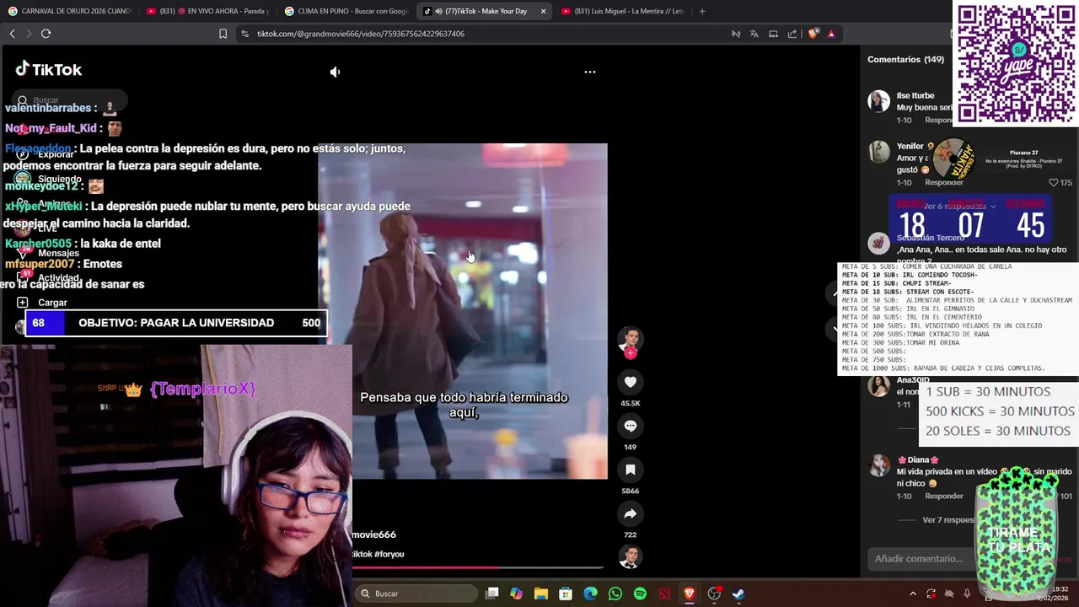Open Task View on the taskbar
The width and height of the screenshot is (1079, 607).
point(492,594)
